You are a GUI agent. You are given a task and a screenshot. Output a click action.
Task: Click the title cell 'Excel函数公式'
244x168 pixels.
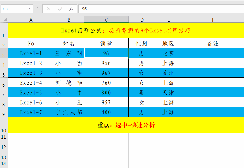tap(126, 30)
